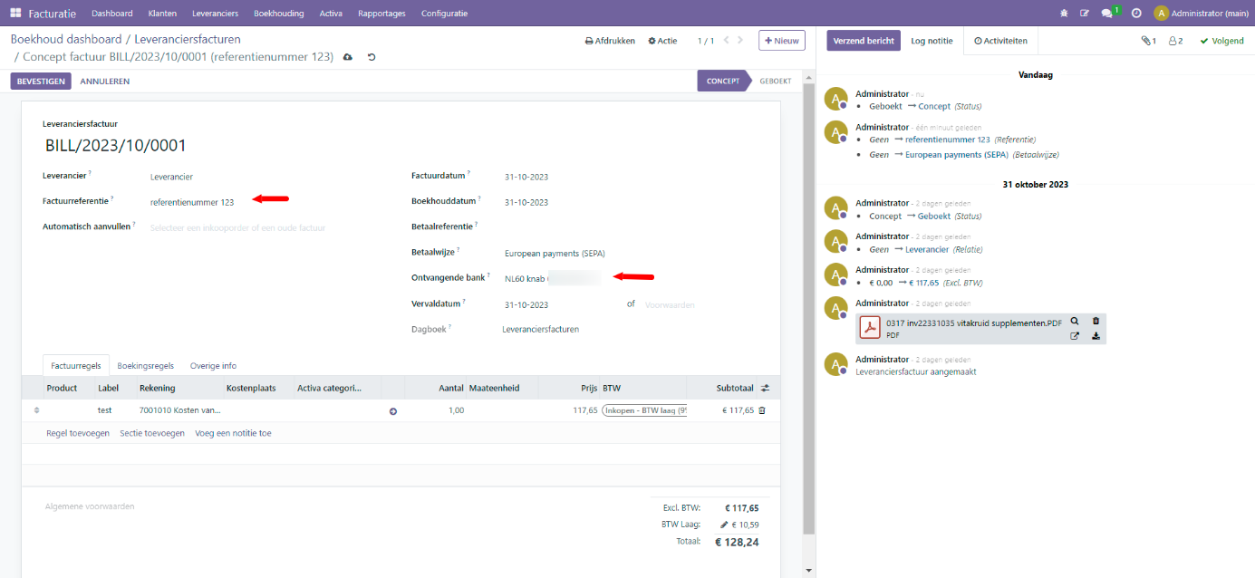Open the Administrator user menu

click(1201, 14)
